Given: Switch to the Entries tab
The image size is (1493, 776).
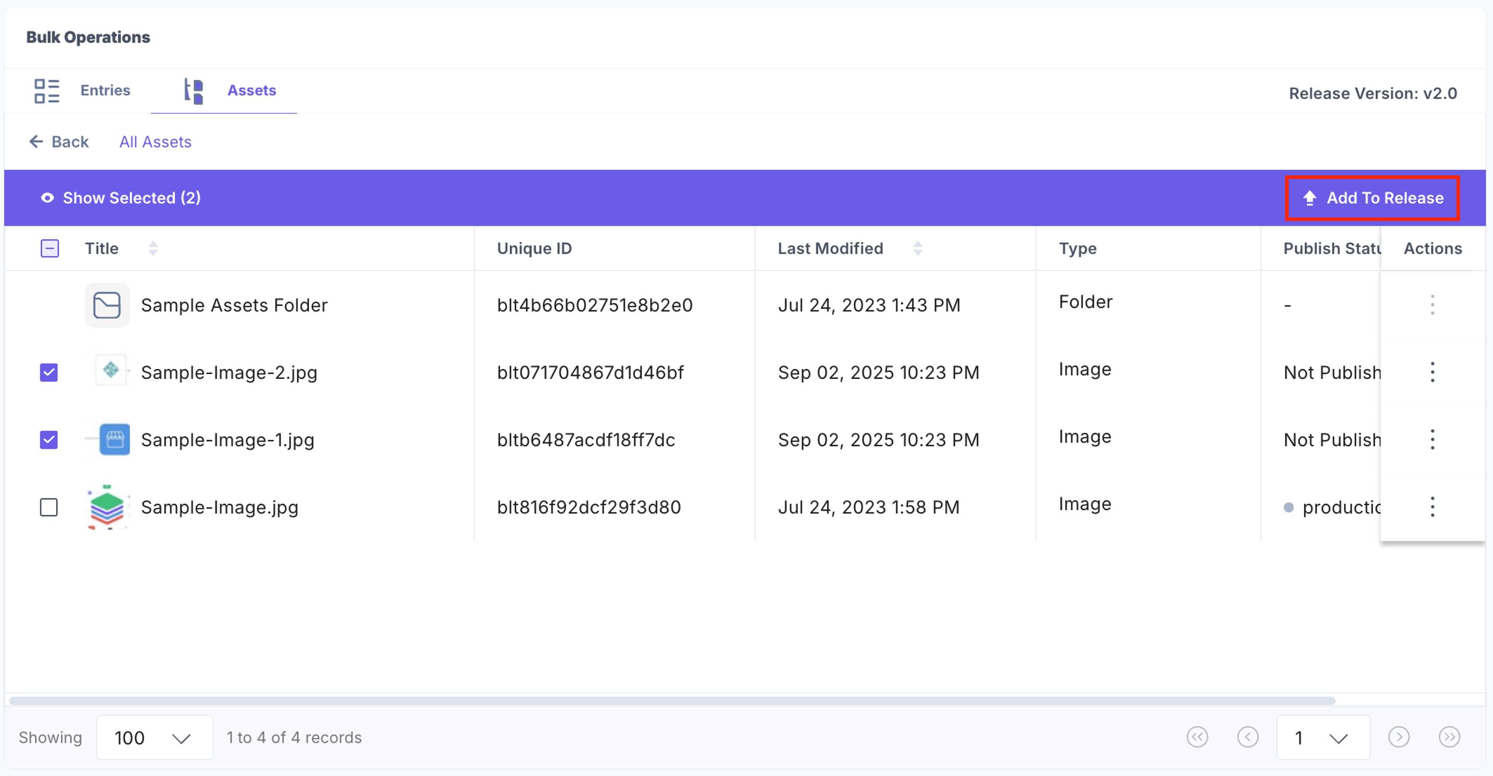Looking at the screenshot, I should (82, 91).
